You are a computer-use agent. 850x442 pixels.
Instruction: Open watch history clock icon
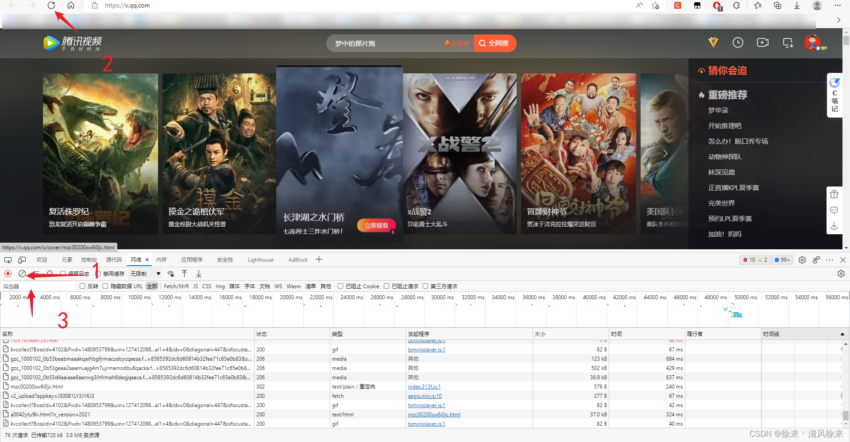point(738,42)
